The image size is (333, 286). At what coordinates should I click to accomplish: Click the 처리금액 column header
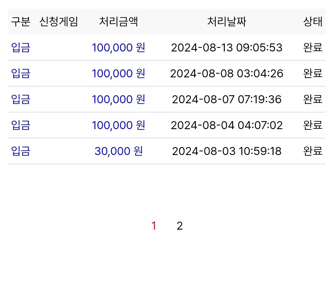coord(118,22)
